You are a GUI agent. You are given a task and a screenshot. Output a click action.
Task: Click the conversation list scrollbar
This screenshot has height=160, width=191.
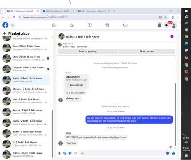point(52,134)
